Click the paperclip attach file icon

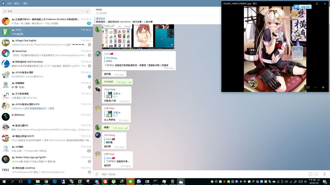[97, 174]
